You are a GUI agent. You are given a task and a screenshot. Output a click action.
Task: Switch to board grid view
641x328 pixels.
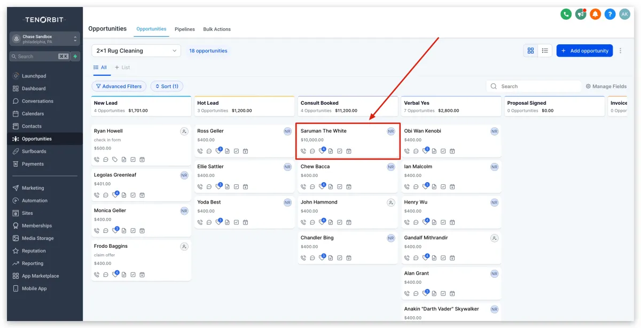[x=530, y=51]
